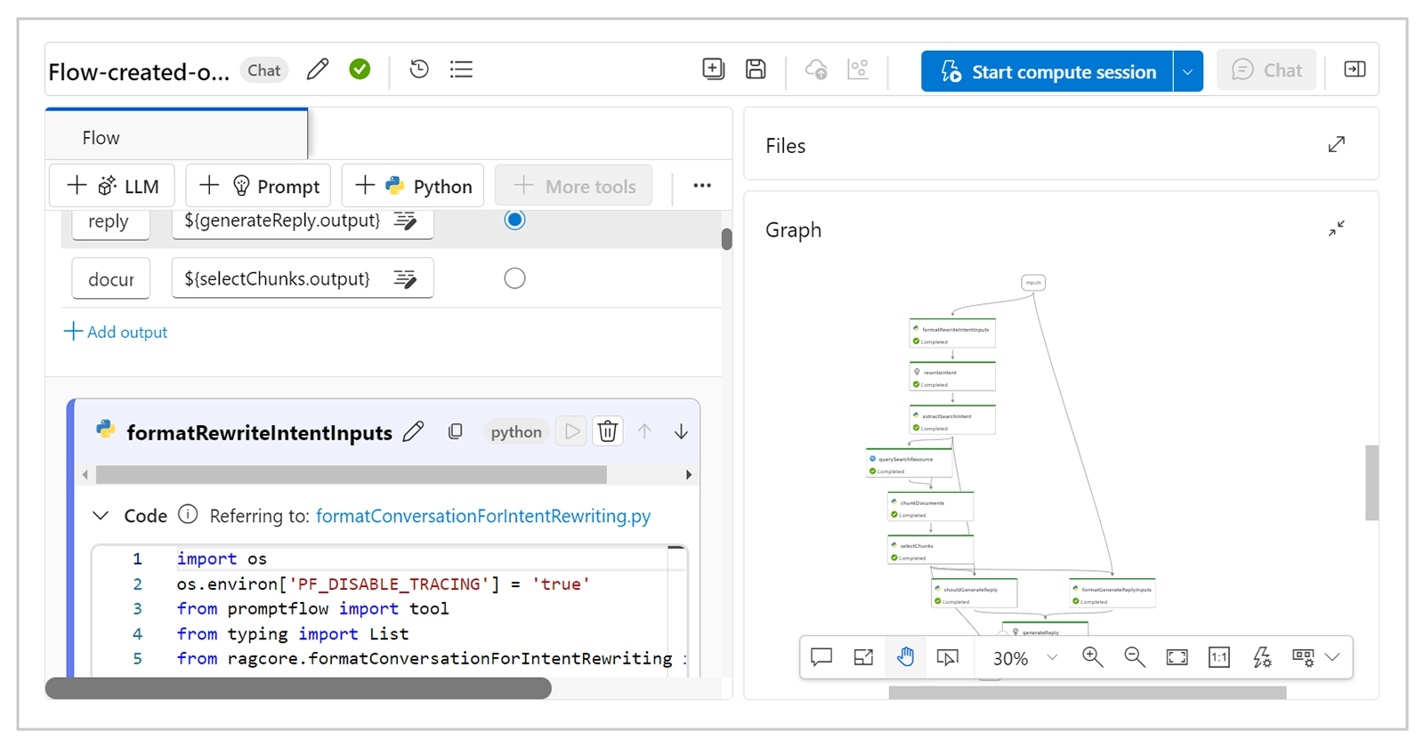This screenshot has height=748, width=1424.
Task: Expand the Files panel with the arrow icon
Action: tap(1337, 144)
